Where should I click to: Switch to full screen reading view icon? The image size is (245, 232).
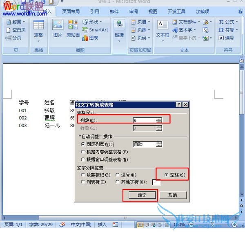coord(147,225)
